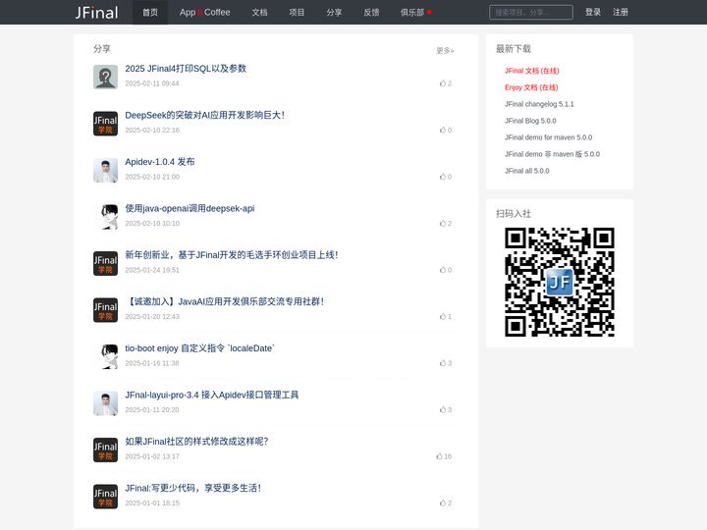Click JFinal学院 avatar beside DeepSeek post
This screenshot has height=530, width=707.
click(x=105, y=124)
